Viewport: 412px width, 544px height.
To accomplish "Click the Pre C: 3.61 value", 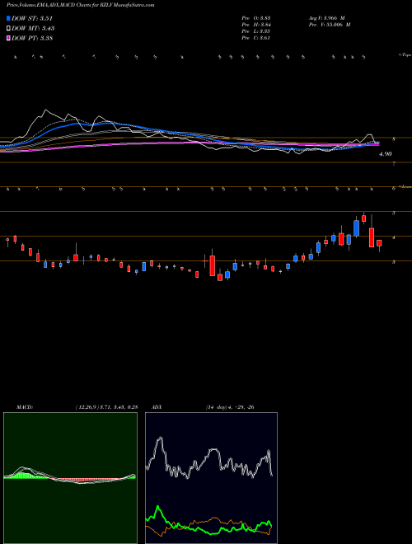I will [x=256, y=38].
